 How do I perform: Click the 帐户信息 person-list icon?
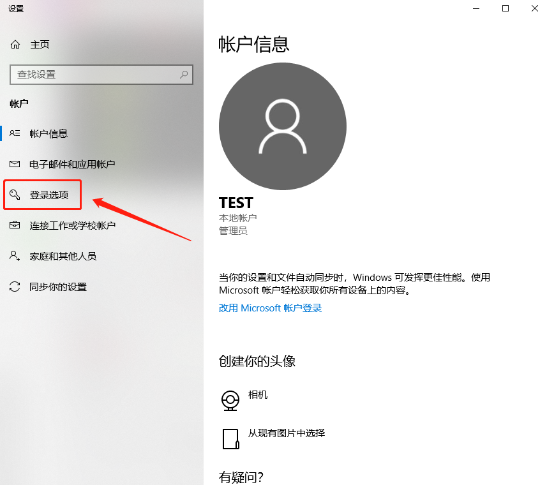pyautogui.click(x=15, y=133)
